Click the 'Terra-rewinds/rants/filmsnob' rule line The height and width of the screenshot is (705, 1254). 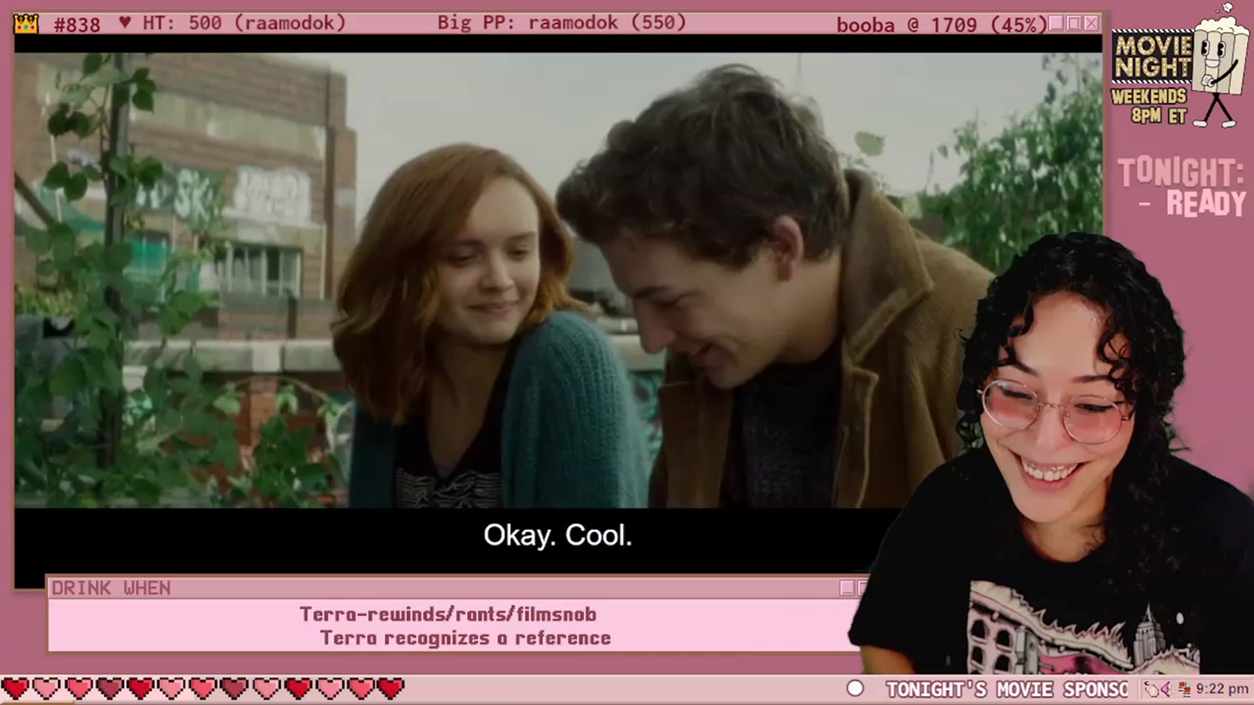[x=448, y=614]
